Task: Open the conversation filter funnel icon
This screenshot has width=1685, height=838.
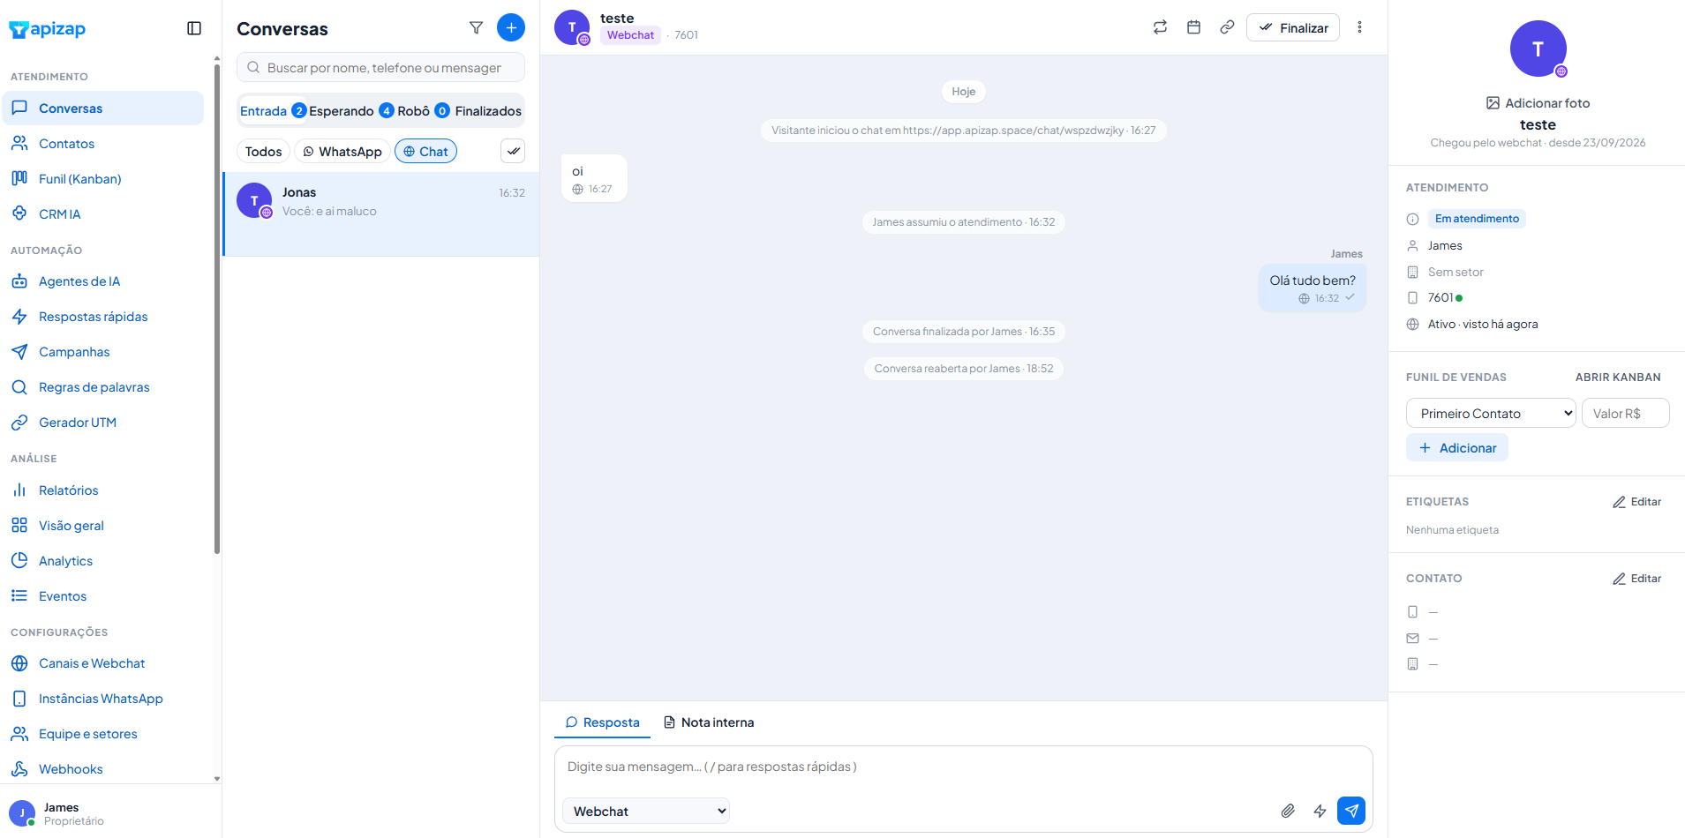Action: point(476,28)
